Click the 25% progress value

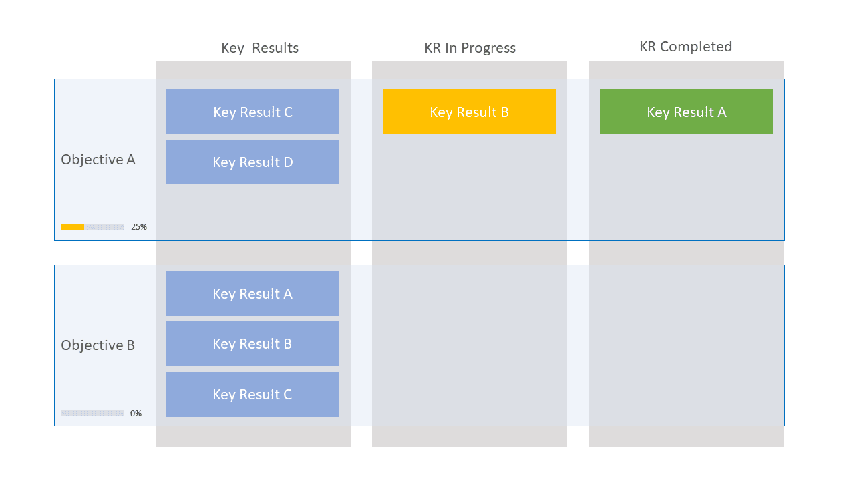[139, 227]
